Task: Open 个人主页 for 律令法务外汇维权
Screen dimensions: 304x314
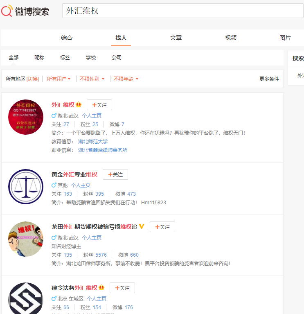Action: tap(97, 299)
